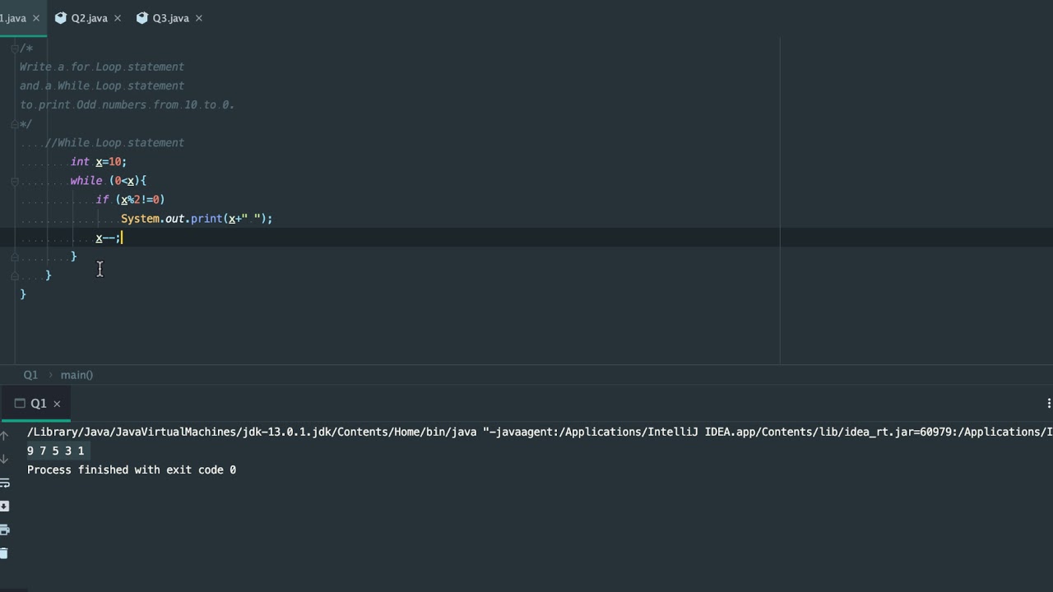Viewport: 1053px width, 592px height.
Task: Click the Scroll to End icon
Action: (x=4, y=506)
